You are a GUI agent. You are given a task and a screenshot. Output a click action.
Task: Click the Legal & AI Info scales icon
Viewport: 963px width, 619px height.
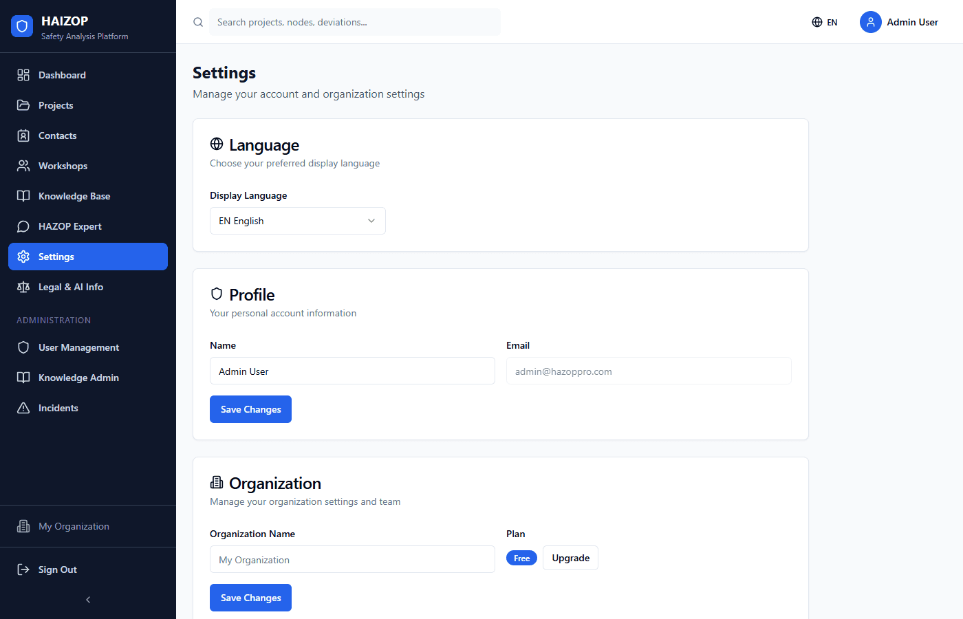(23, 287)
